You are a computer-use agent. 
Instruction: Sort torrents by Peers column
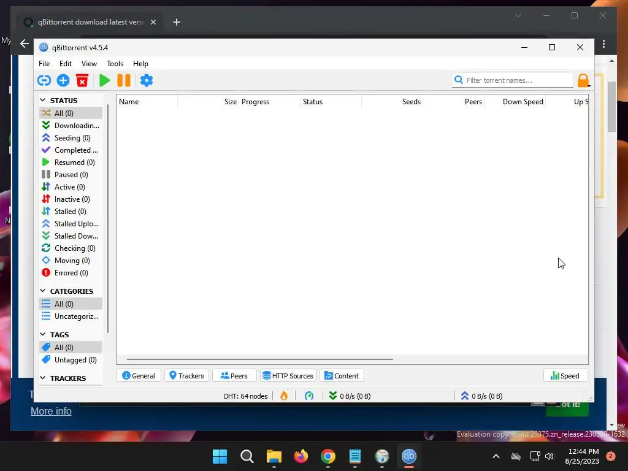coord(453,102)
